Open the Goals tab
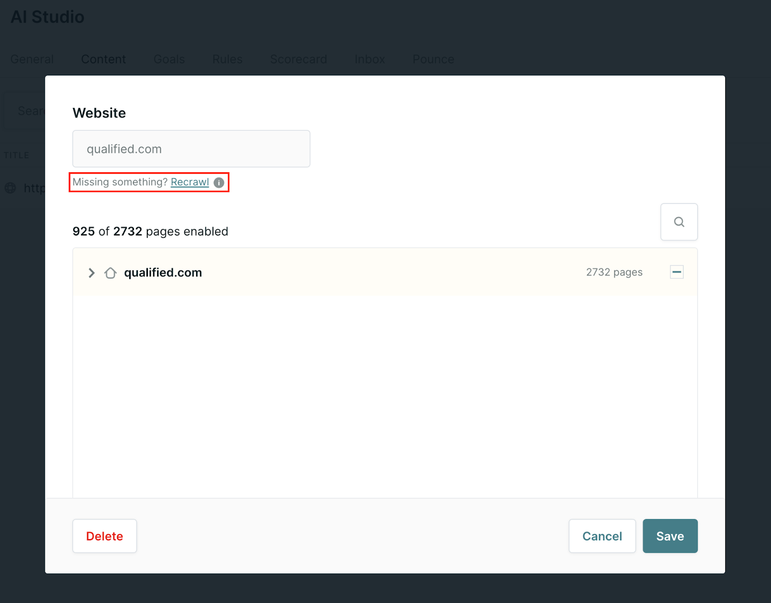The height and width of the screenshot is (603, 771). pyautogui.click(x=169, y=59)
